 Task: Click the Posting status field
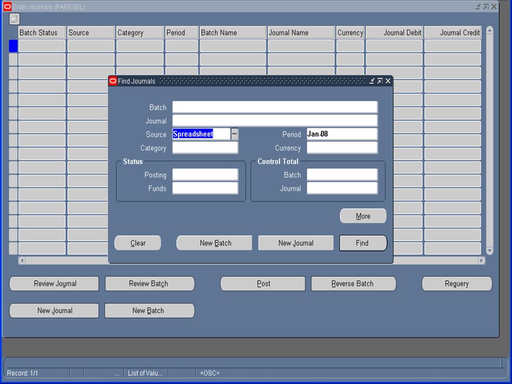tap(205, 175)
